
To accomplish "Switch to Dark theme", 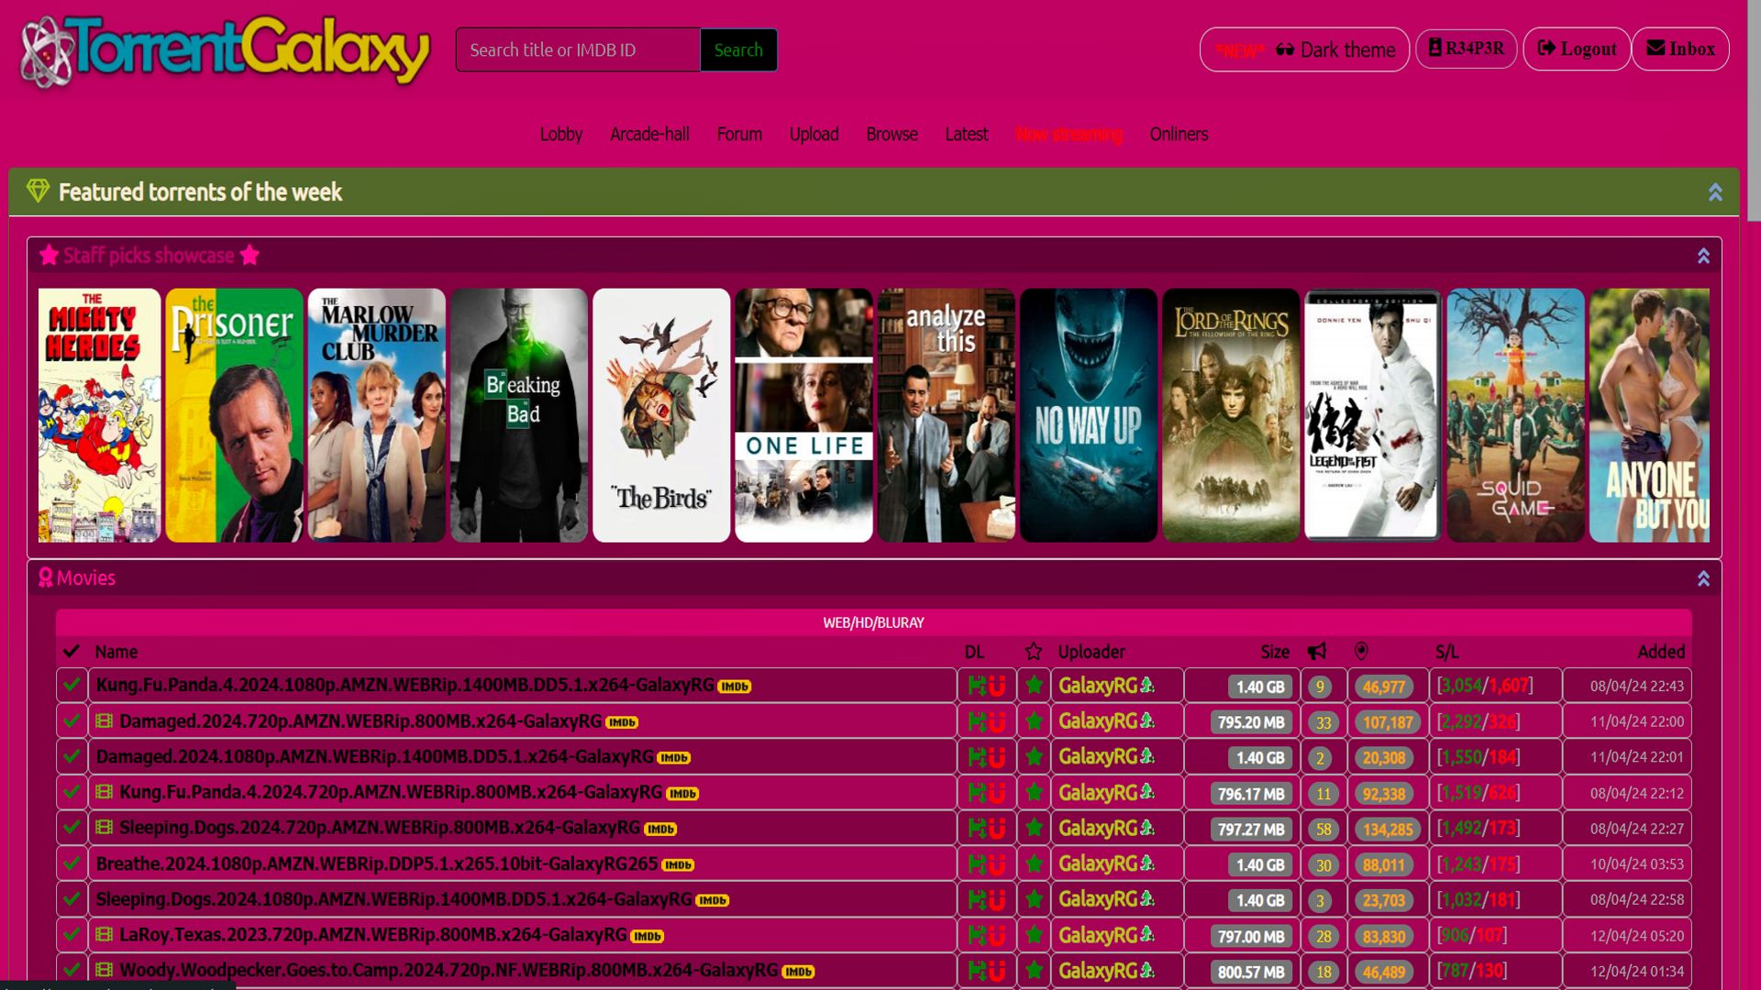I will click(1304, 49).
